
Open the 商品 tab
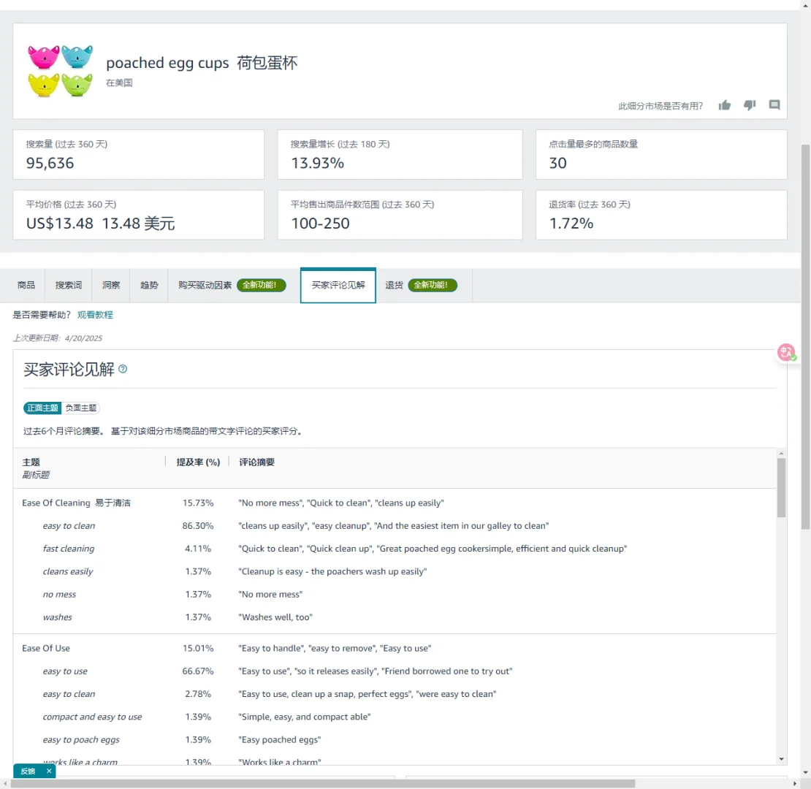pos(26,285)
